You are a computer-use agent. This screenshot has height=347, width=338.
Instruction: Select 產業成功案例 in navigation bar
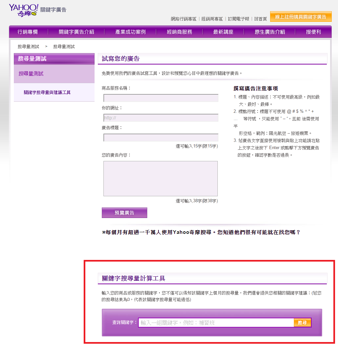point(130,32)
